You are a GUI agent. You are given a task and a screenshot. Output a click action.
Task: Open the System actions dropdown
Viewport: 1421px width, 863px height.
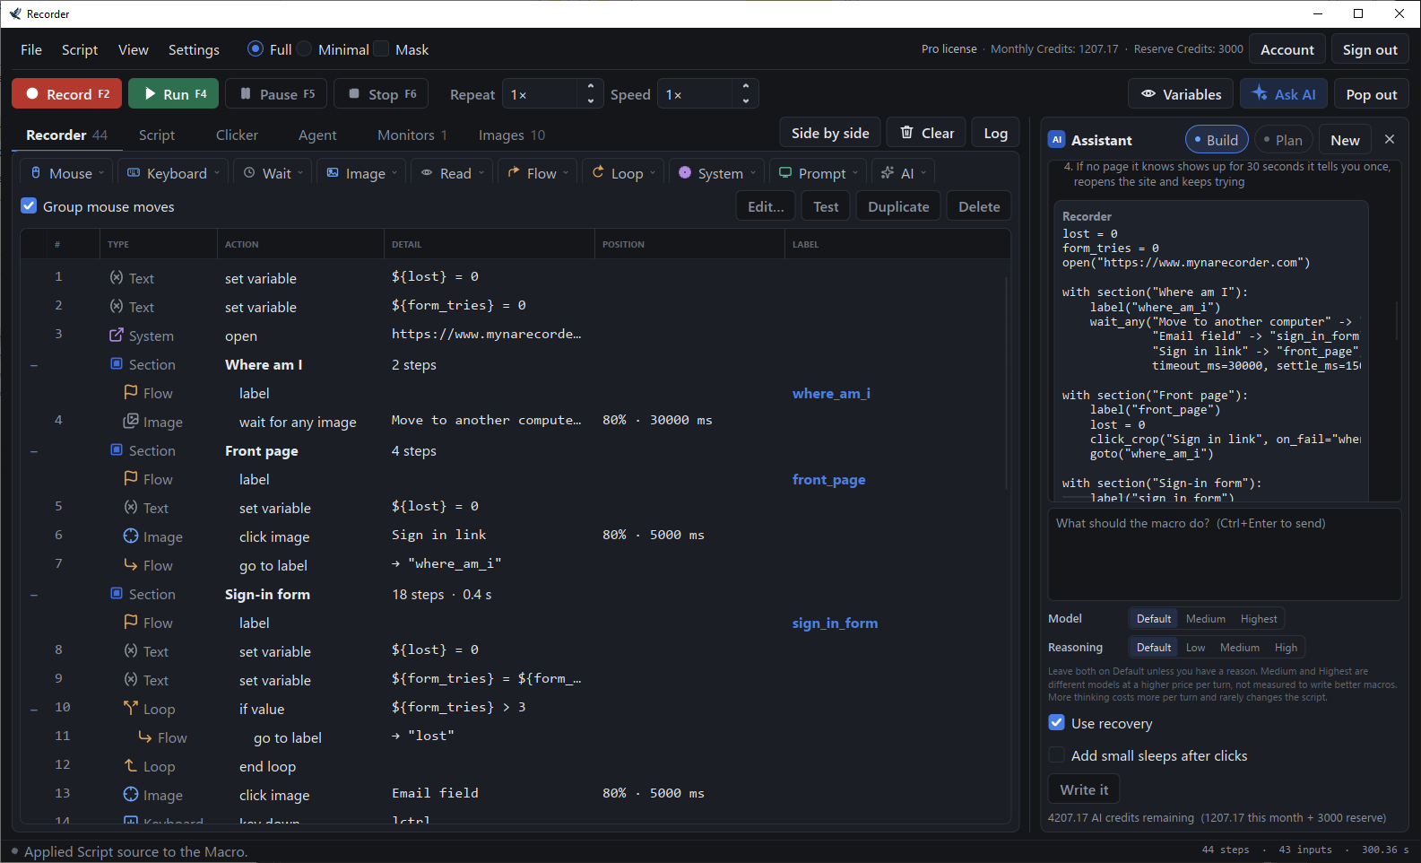(x=717, y=172)
